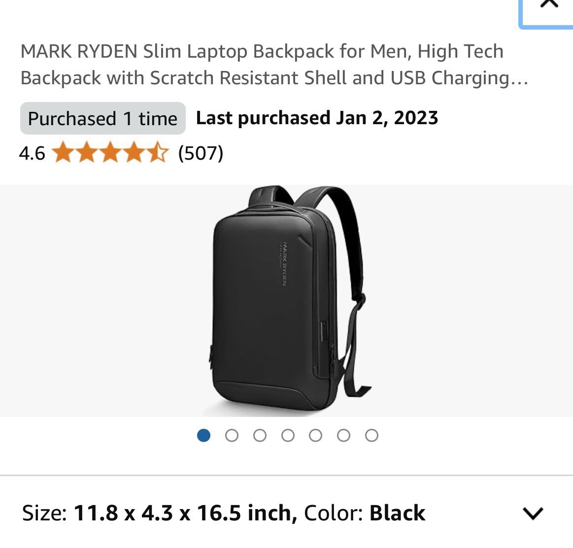This screenshot has width=573, height=548.
Task: Select the first filled blue carousel dot
Action: [x=203, y=435]
